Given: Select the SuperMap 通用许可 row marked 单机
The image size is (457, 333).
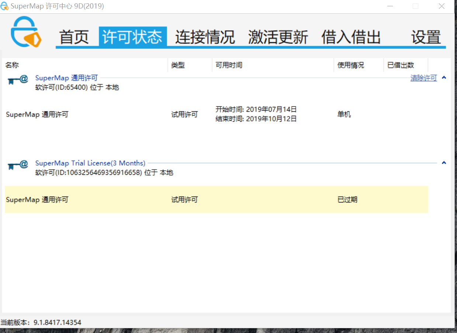Looking at the screenshot, I should pyautogui.click(x=217, y=114).
